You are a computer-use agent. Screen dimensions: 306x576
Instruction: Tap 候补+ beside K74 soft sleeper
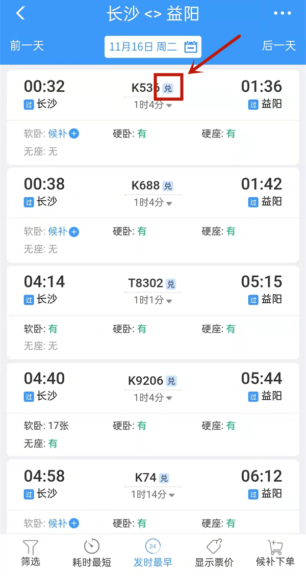[x=74, y=523]
